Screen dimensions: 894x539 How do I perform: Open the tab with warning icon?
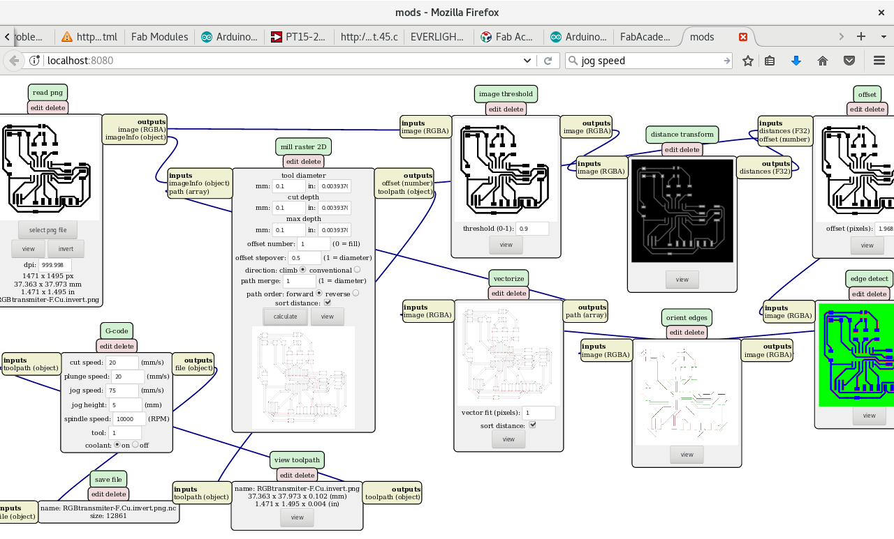tap(89, 37)
